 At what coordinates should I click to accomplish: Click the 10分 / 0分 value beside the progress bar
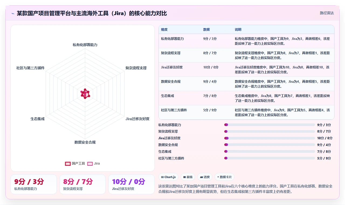[x=325, y=138]
